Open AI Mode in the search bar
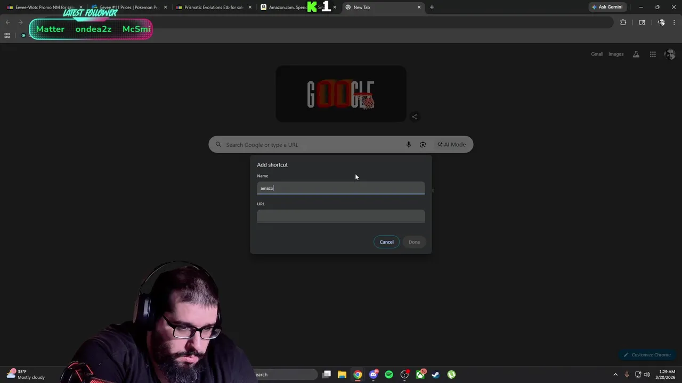This screenshot has width=682, height=383. [452, 145]
